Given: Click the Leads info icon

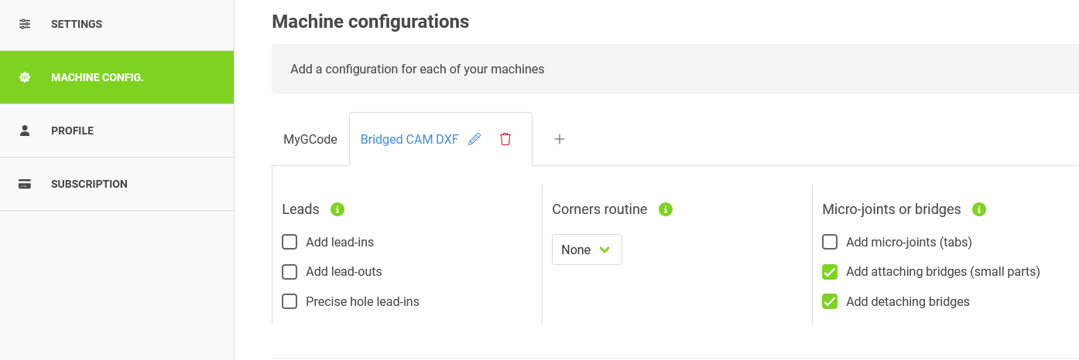Looking at the screenshot, I should (337, 209).
